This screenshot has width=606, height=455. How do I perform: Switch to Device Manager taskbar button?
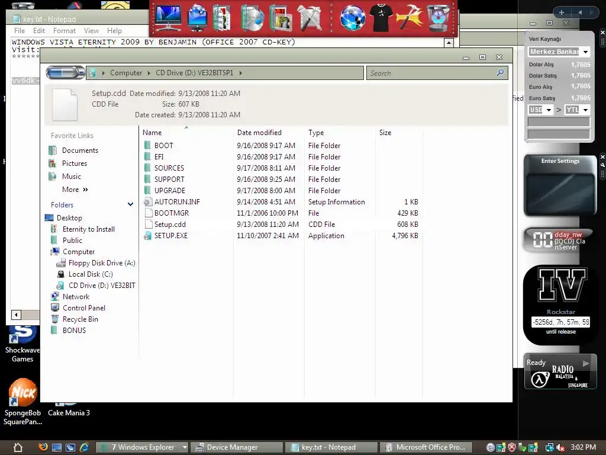click(236, 447)
